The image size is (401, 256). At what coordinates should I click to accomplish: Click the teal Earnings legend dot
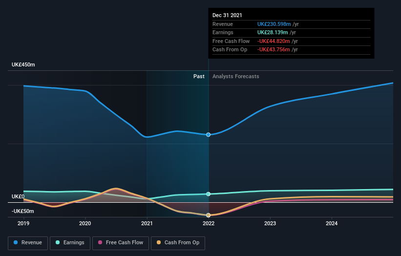[x=58, y=242]
